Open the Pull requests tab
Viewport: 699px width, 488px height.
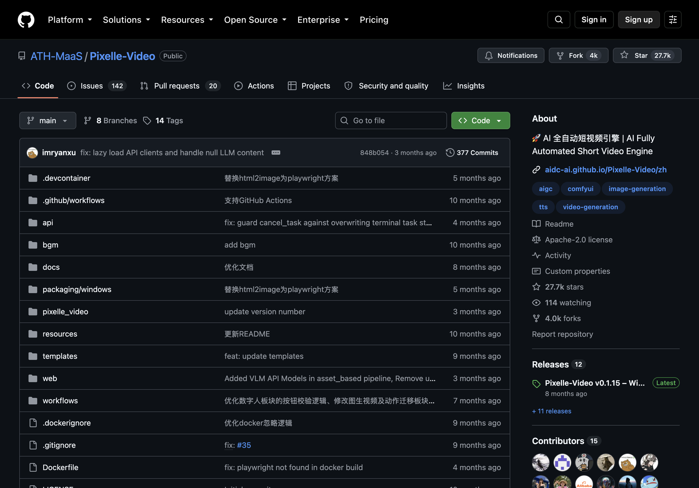[x=181, y=86]
